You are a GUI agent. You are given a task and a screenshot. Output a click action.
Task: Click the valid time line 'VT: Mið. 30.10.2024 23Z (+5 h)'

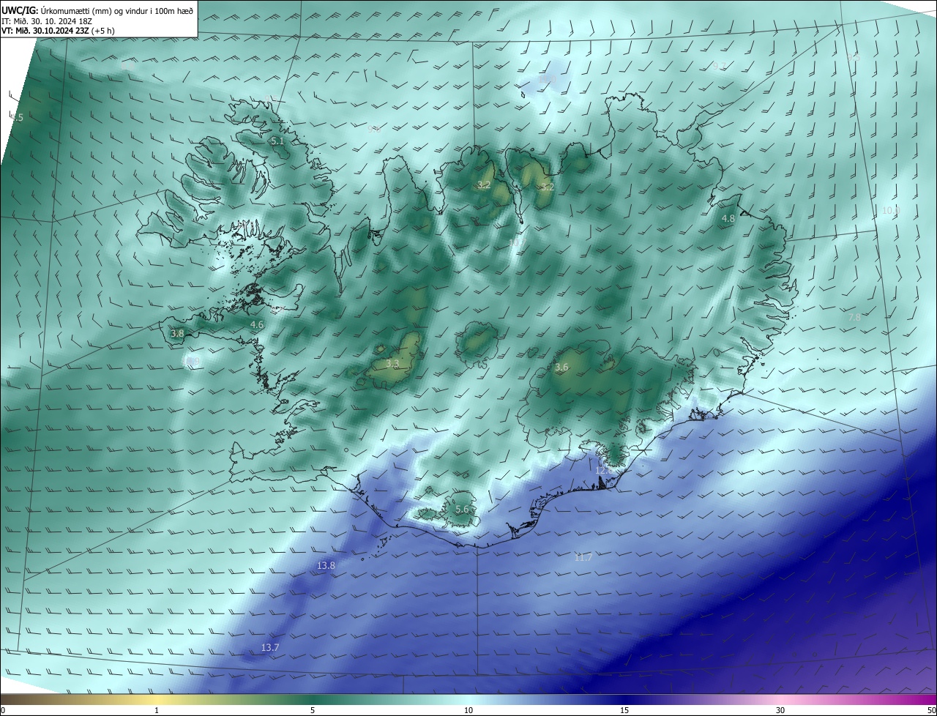click(x=58, y=31)
